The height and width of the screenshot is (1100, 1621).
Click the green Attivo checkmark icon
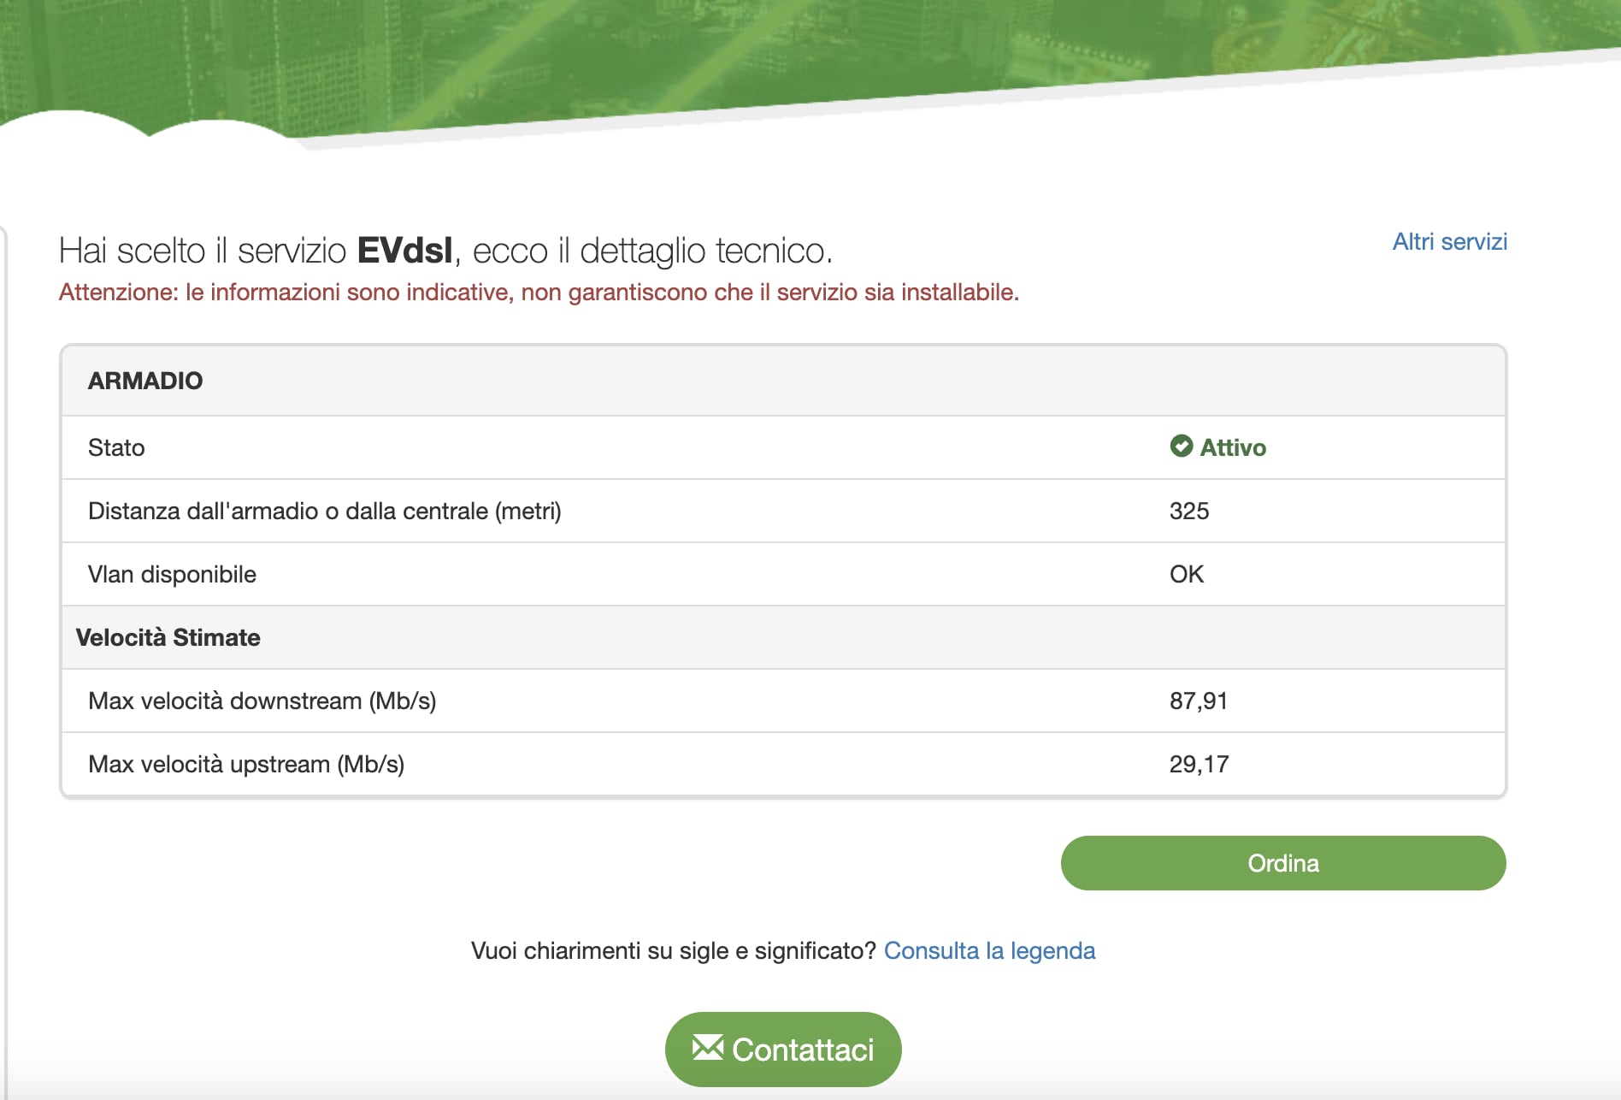coord(1181,447)
